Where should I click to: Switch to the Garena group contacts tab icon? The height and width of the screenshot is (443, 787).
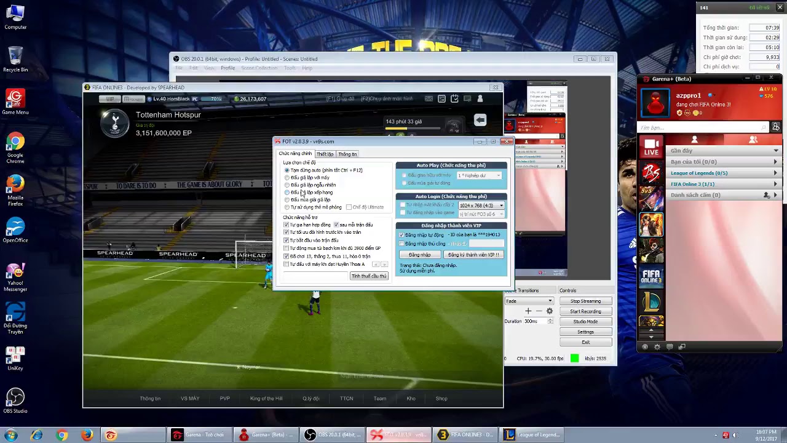pos(753,140)
